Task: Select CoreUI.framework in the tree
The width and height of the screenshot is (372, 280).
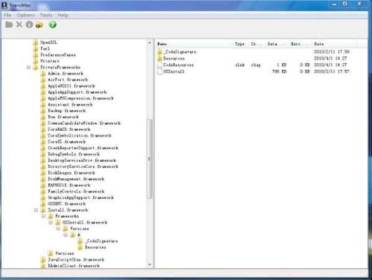Action: 67,142
